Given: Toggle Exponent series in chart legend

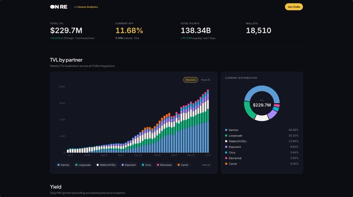Looking at the screenshot, I should (x=129, y=165).
